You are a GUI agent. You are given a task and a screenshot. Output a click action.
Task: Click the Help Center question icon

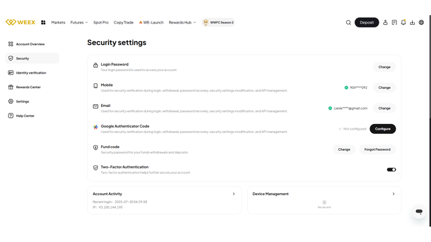(x=10, y=115)
